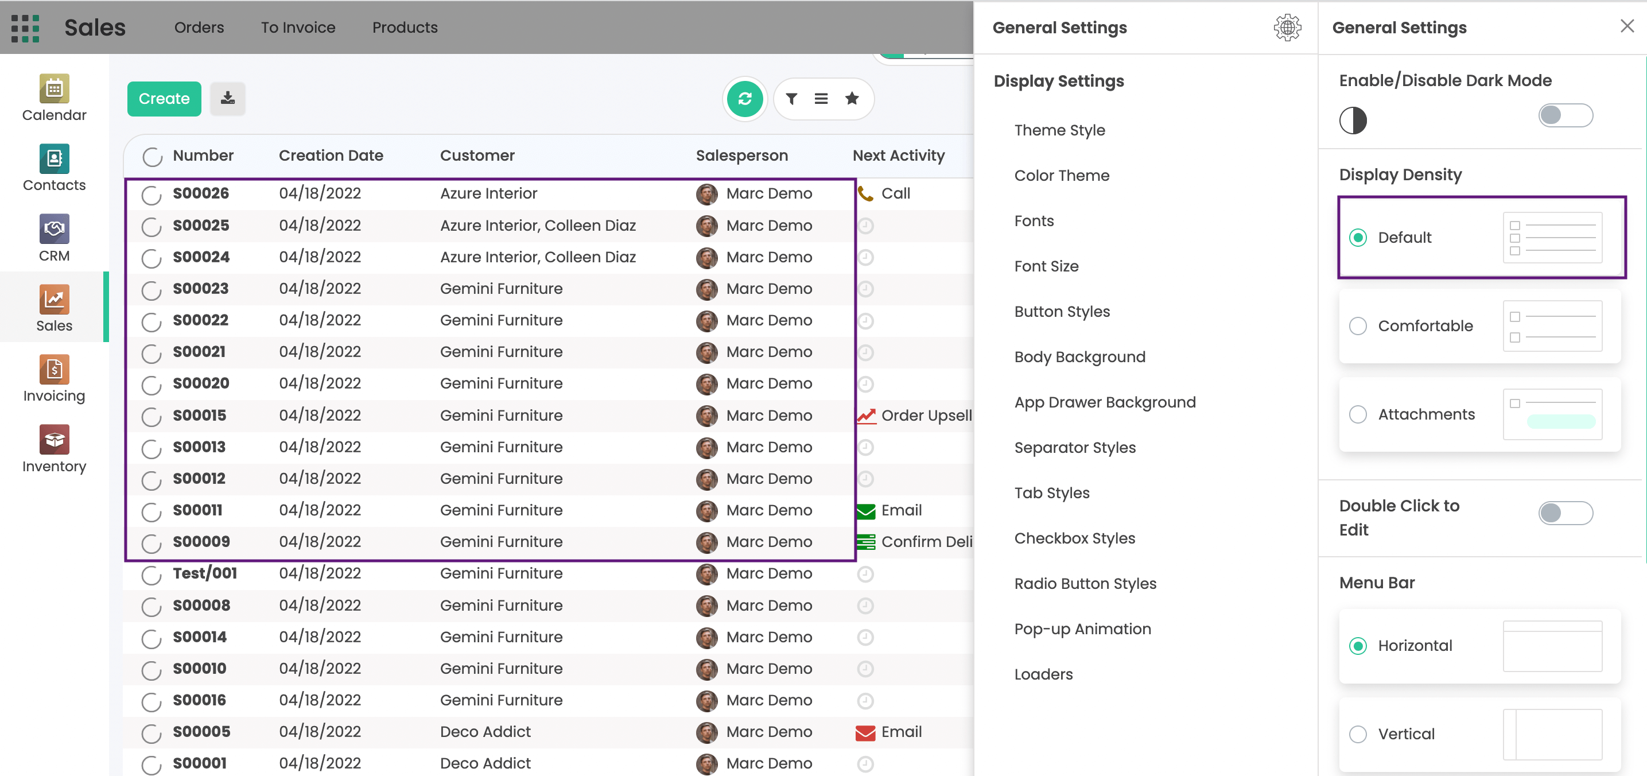
Task: Select Vertical menu bar option
Action: pos(1357,734)
